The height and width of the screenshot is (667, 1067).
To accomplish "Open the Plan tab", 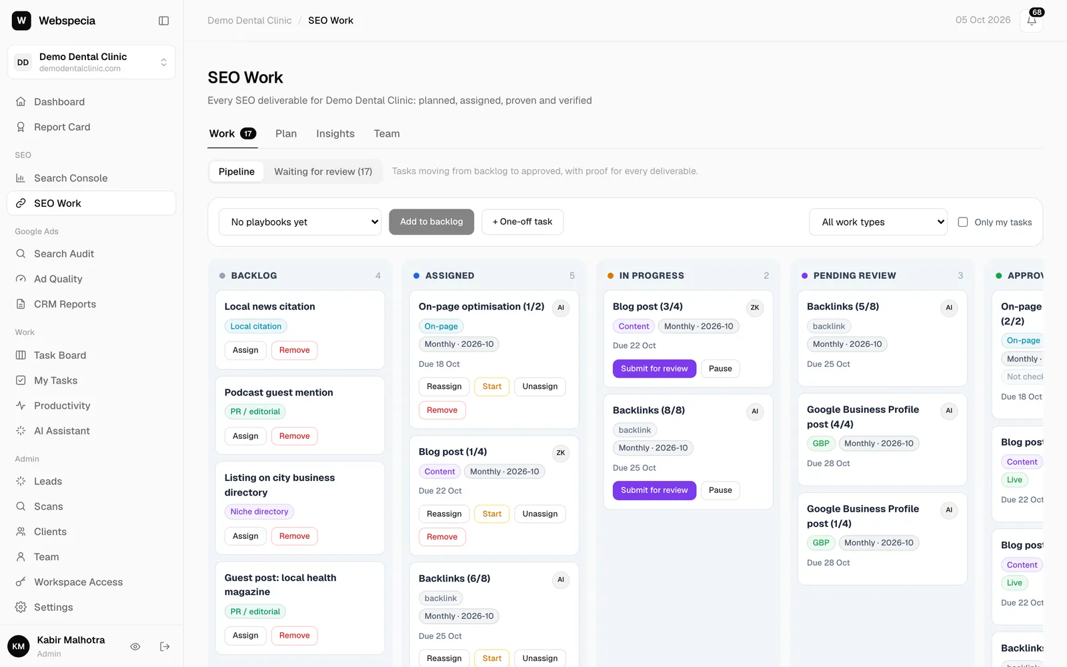I will point(286,133).
